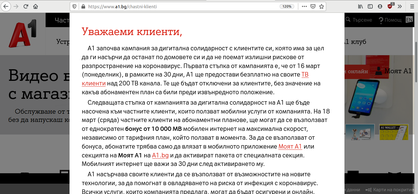Follow Моят А1 link in notice text

(290, 146)
